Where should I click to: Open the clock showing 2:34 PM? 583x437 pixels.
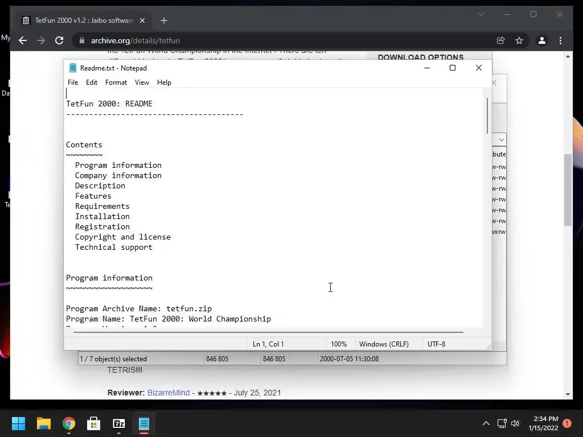pos(544,423)
